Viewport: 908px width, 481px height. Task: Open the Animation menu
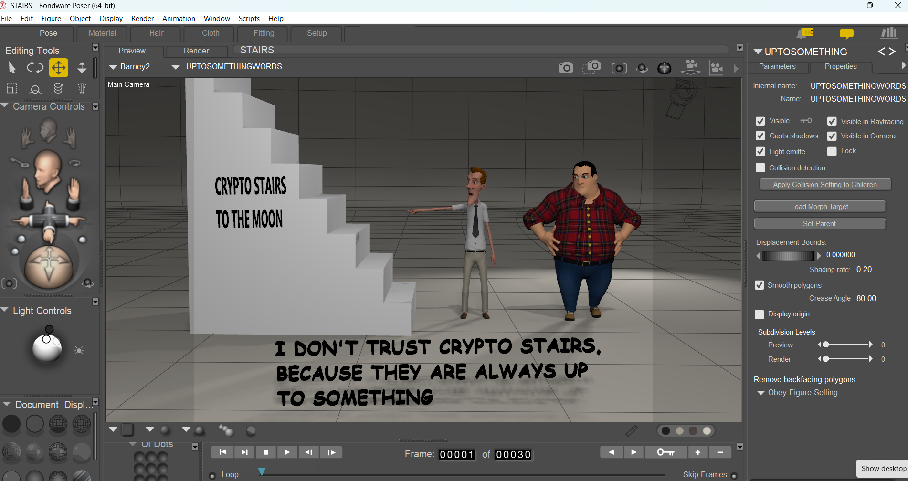click(x=179, y=19)
